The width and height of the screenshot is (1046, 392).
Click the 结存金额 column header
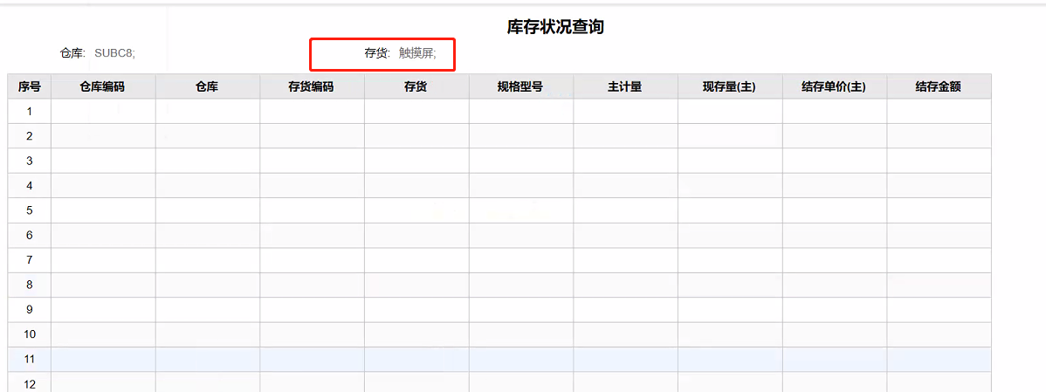pyautogui.click(x=939, y=86)
